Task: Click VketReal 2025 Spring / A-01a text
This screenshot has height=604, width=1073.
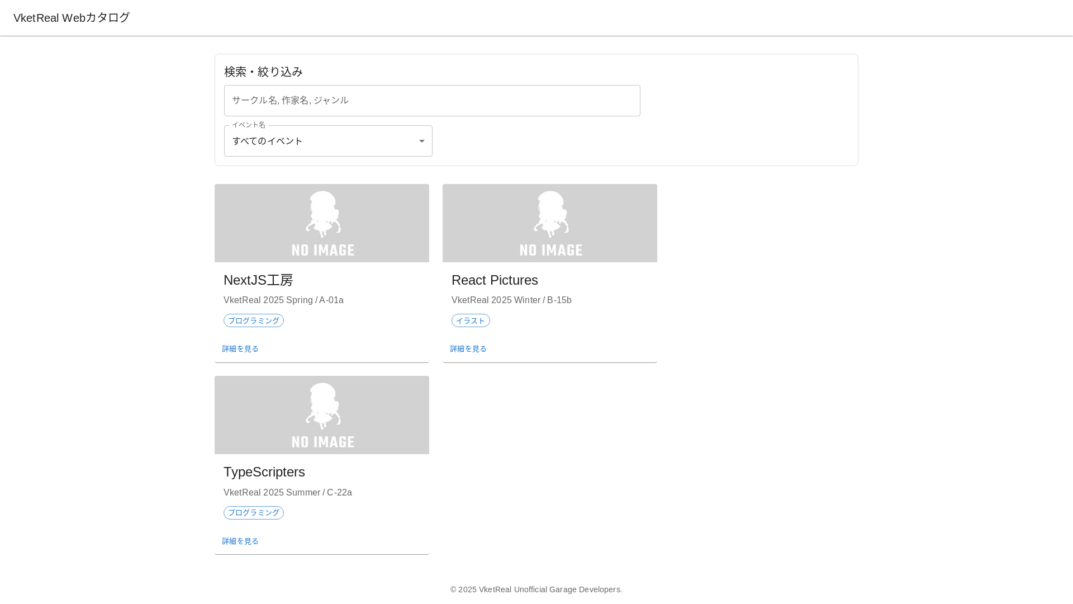Action: pyautogui.click(x=283, y=300)
